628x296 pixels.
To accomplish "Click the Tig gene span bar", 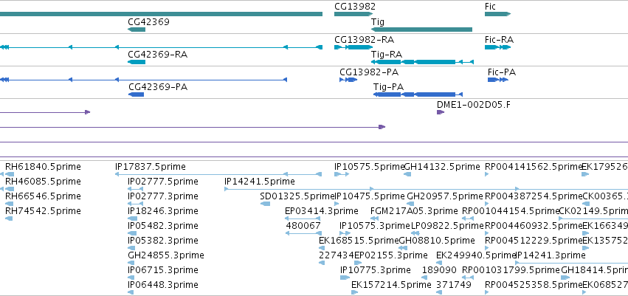I will tap(421, 30).
